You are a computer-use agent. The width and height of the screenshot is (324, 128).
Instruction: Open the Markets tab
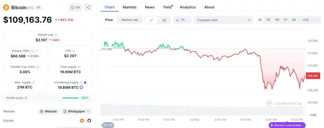pos(129,7)
